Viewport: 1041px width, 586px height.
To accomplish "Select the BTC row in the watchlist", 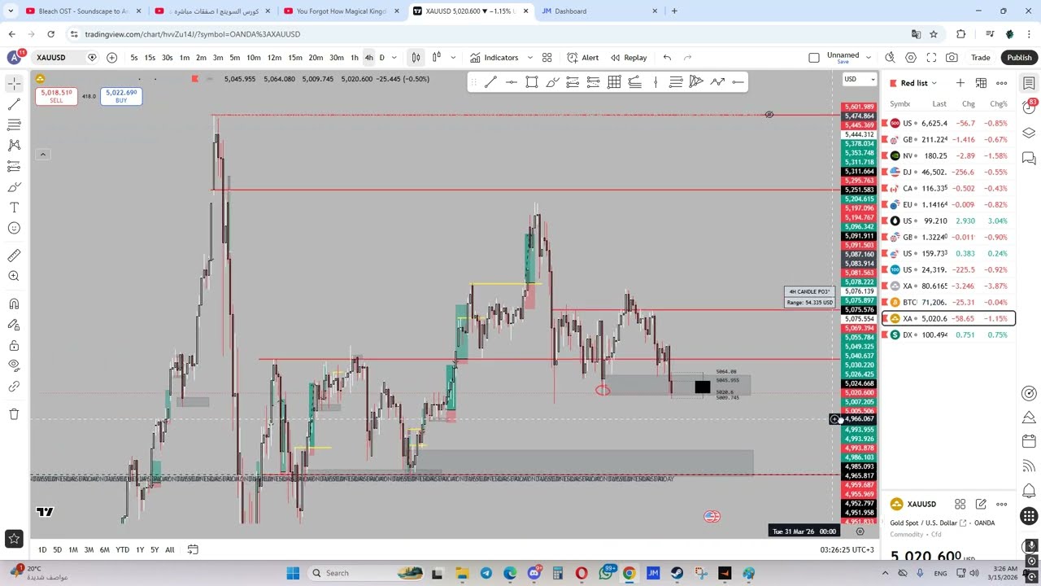I will (x=948, y=302).
